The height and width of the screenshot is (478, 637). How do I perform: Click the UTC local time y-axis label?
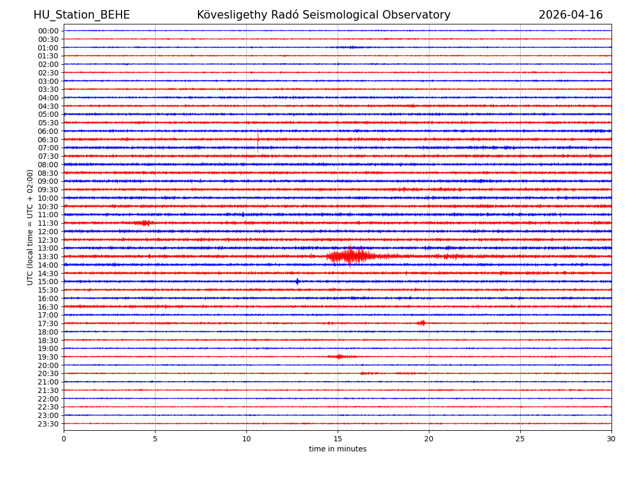point(30,227)
